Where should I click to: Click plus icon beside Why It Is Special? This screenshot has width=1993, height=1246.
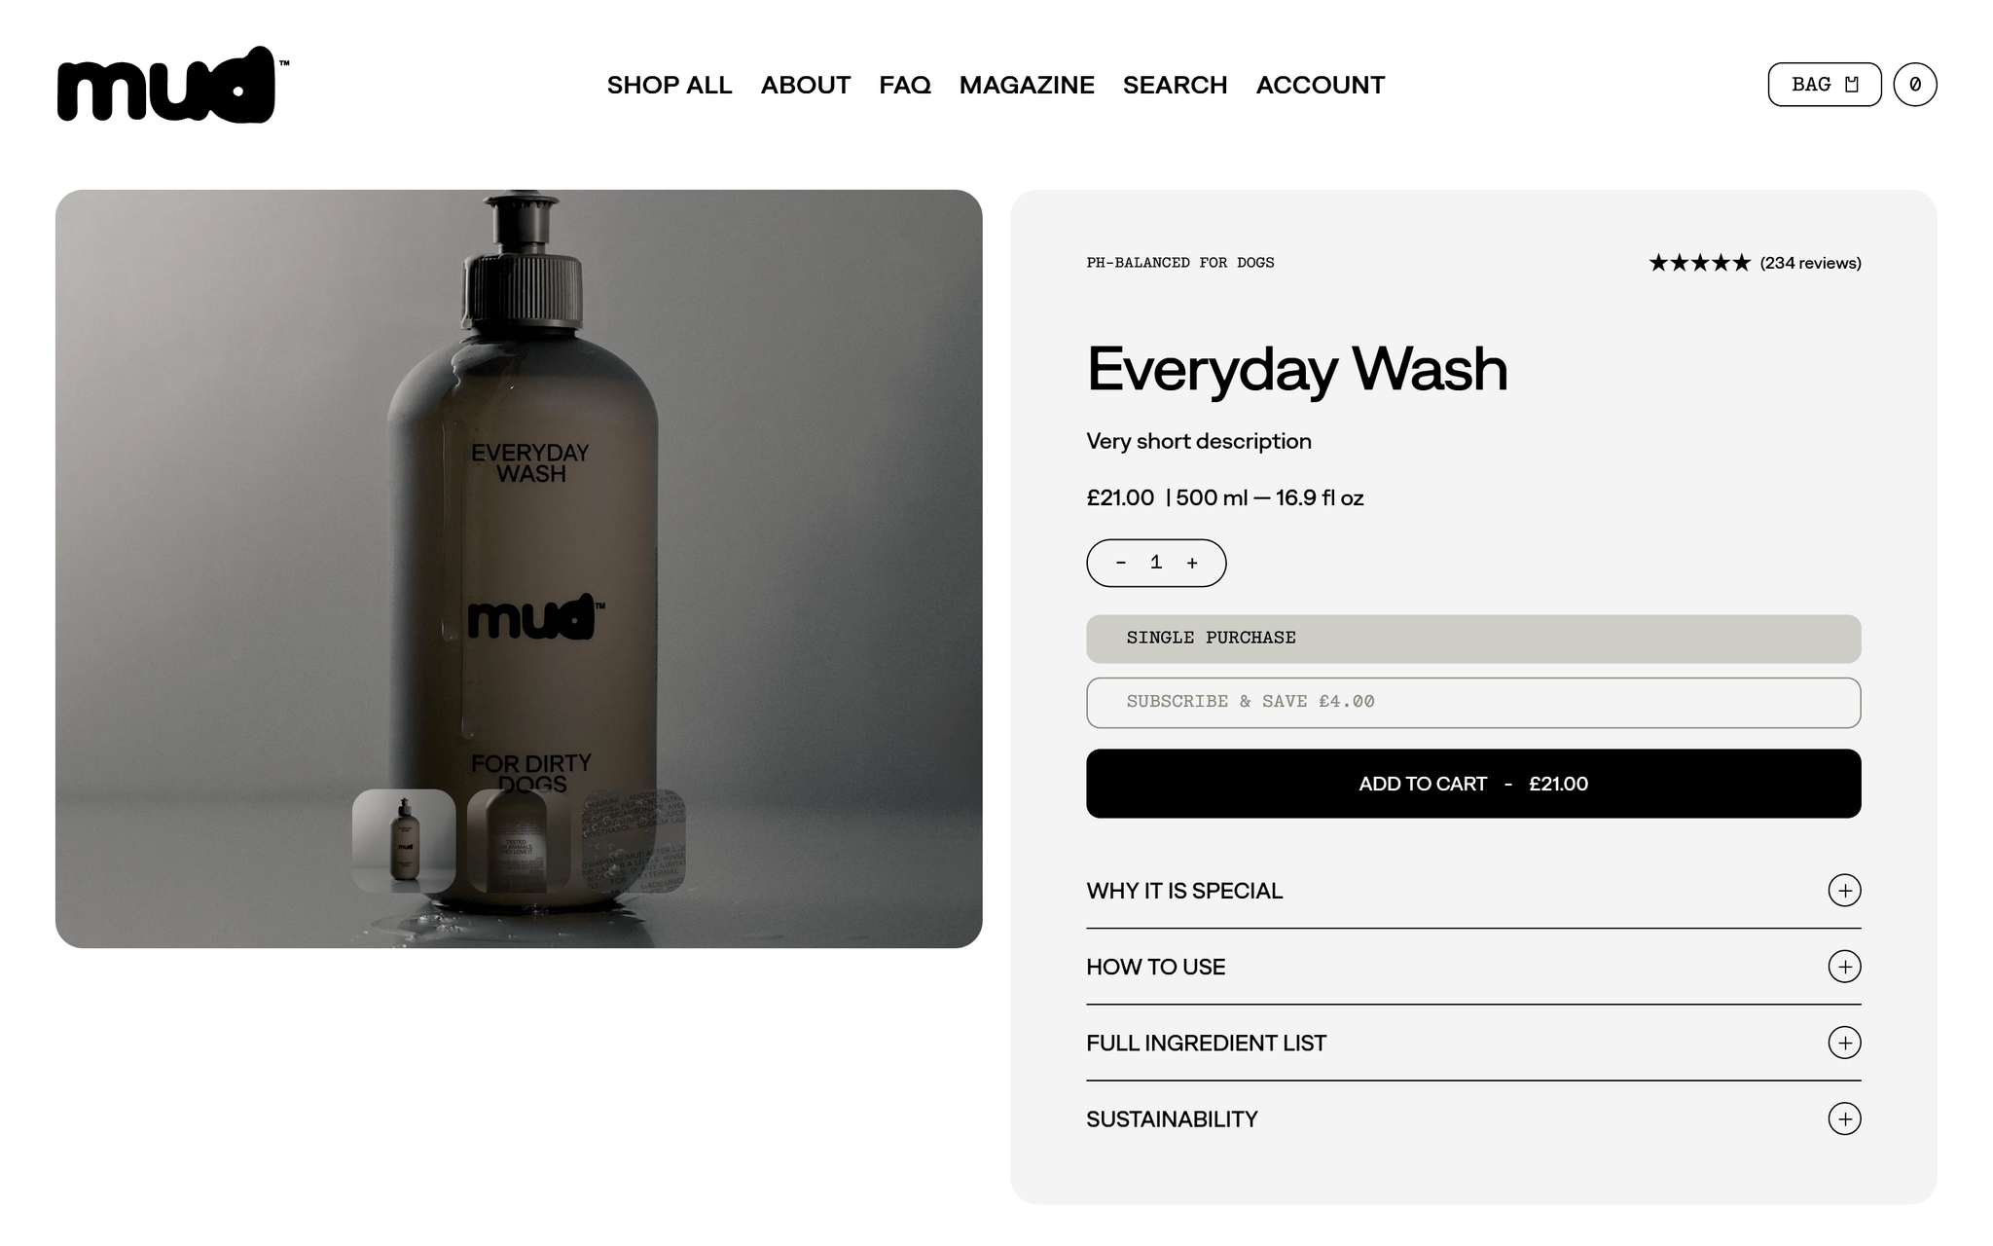pyautogui.click(x=1844, y=891)
